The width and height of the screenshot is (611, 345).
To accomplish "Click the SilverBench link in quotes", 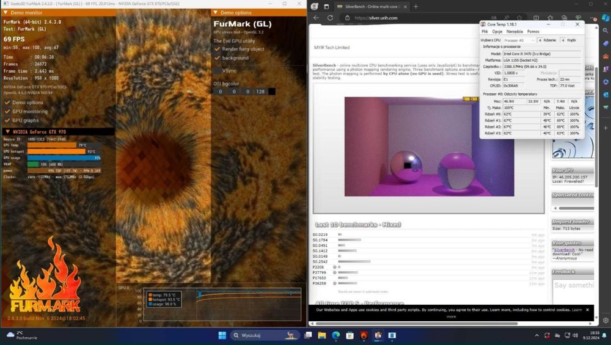I will (x=564, y=250).
